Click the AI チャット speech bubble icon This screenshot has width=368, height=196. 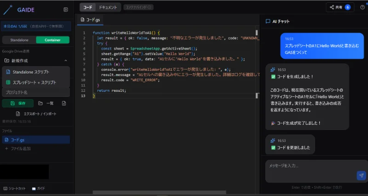[x=268, y=21]
